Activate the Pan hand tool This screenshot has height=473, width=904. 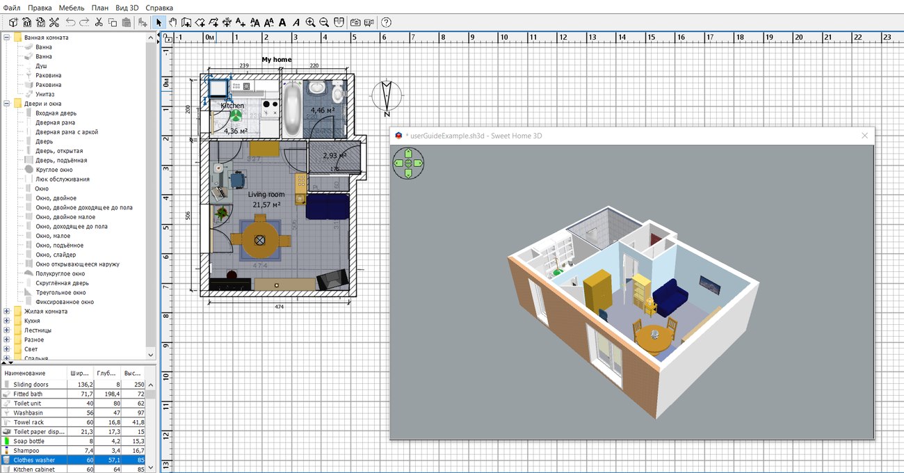click(172, 22)
